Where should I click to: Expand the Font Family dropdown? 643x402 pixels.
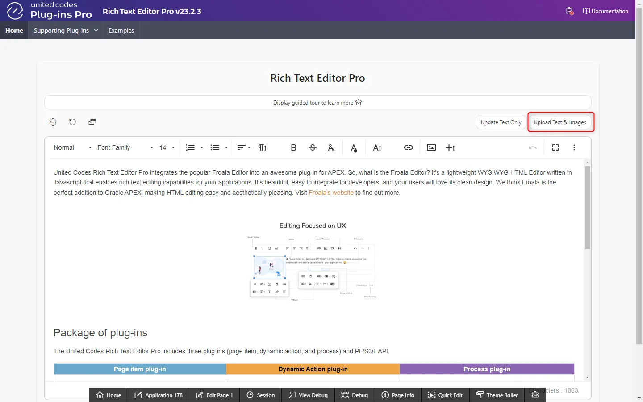(x=125, y=147)
